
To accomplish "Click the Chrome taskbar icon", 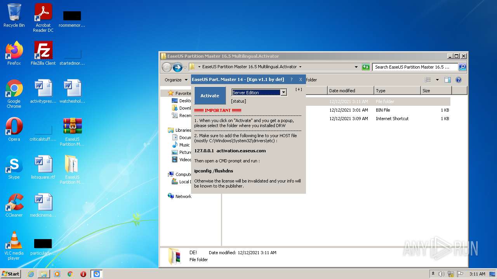I will 70,274.
